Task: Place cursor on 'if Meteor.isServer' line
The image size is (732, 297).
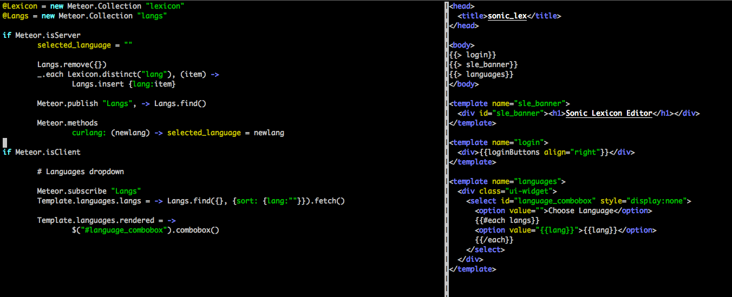Action: click(41, 35)
